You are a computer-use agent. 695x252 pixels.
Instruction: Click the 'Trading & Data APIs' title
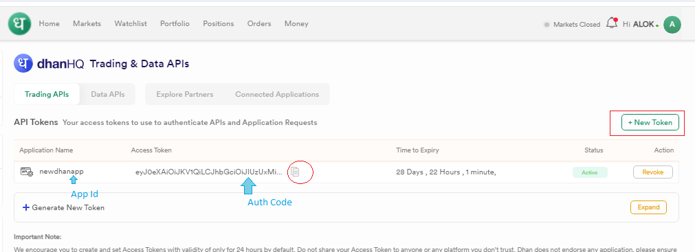140,64
